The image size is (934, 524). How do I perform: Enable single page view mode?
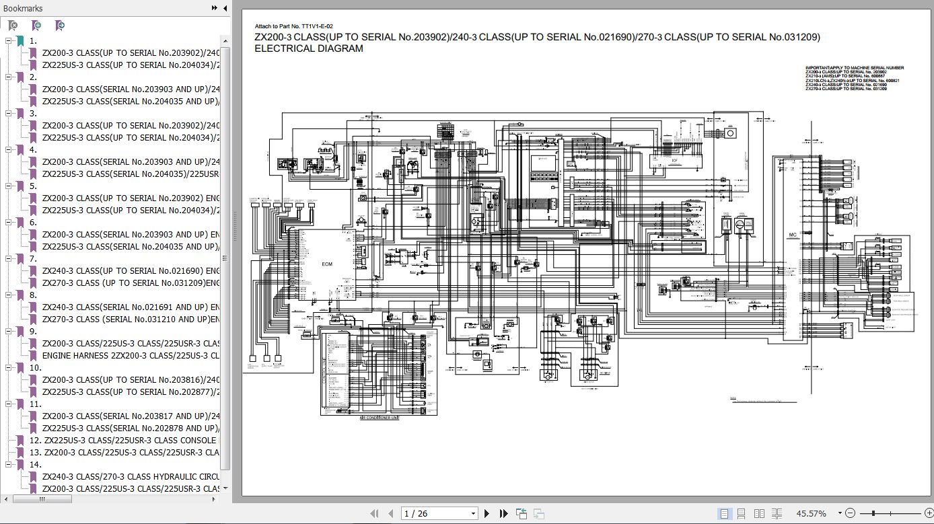click(x=724, y=514)
